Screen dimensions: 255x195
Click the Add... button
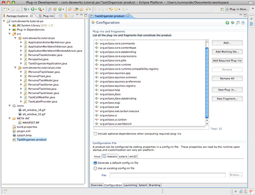pos(227,43)
